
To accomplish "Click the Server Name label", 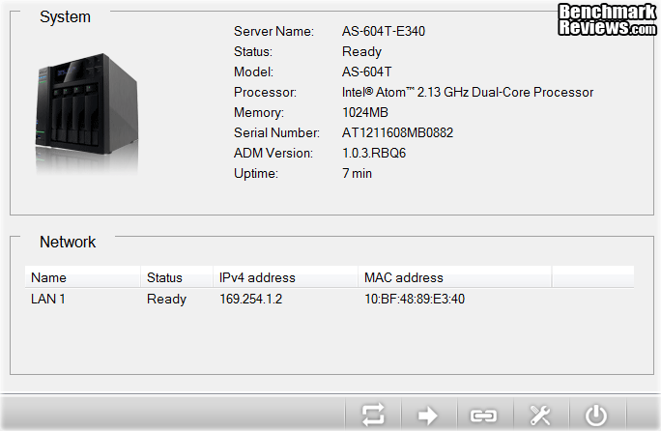I will coord(273,31).
